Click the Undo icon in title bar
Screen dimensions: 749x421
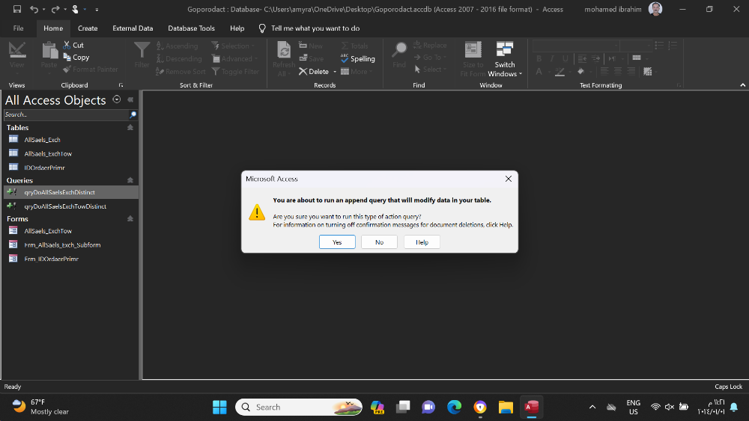pyautogui.click(x=34, y=9)
